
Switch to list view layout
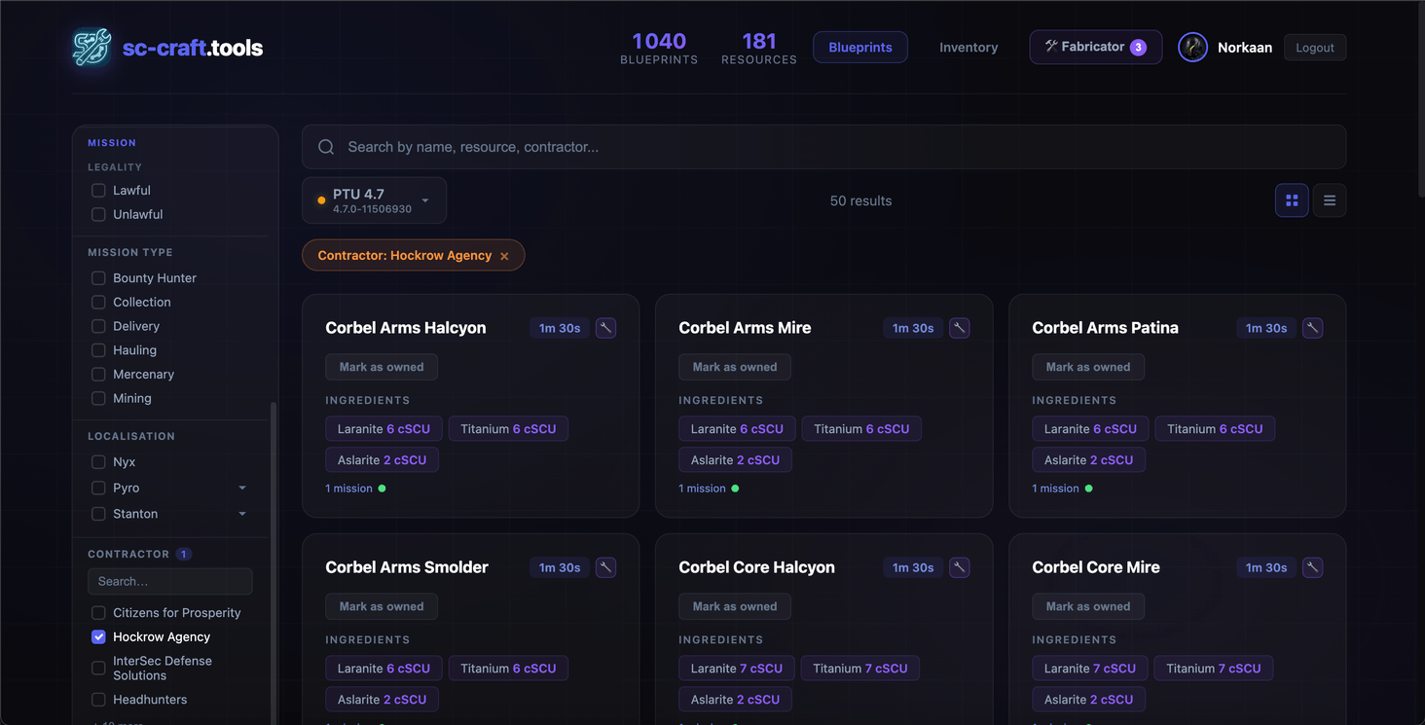[x=1329, y=200]
